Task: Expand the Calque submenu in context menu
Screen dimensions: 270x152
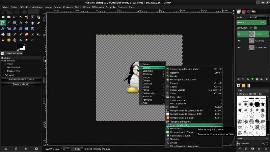Action: (152, 80)
